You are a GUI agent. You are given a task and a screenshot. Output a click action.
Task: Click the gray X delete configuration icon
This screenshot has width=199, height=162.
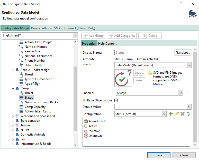(x=182, y=114)
